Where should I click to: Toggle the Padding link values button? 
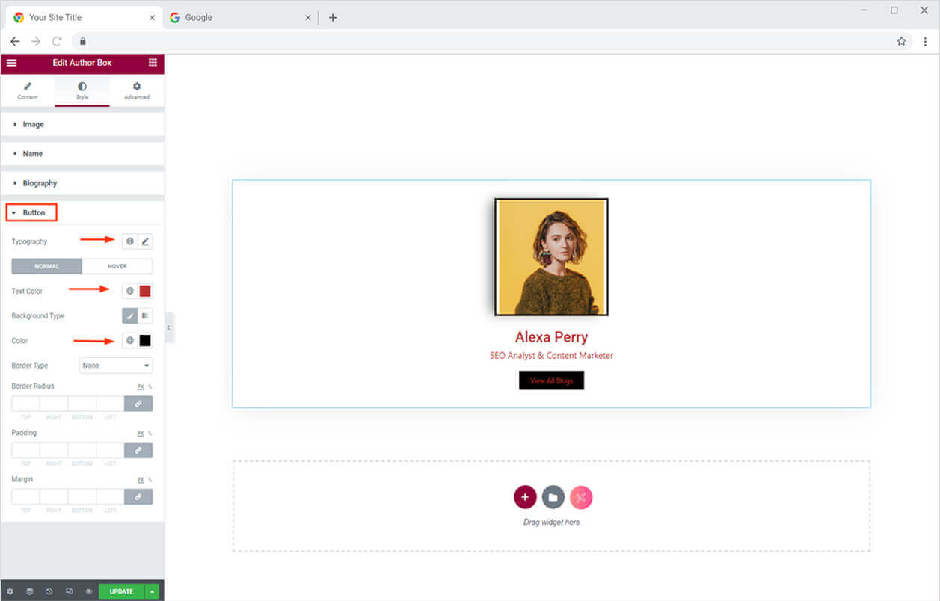(x=138, y=450)
